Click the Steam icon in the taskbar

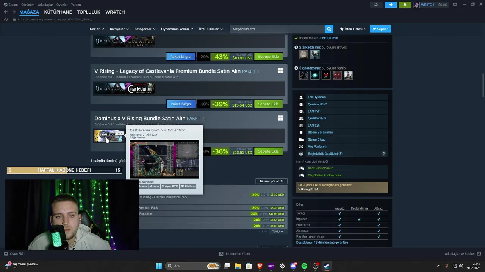pyautogui.click(x=326, y=266)
